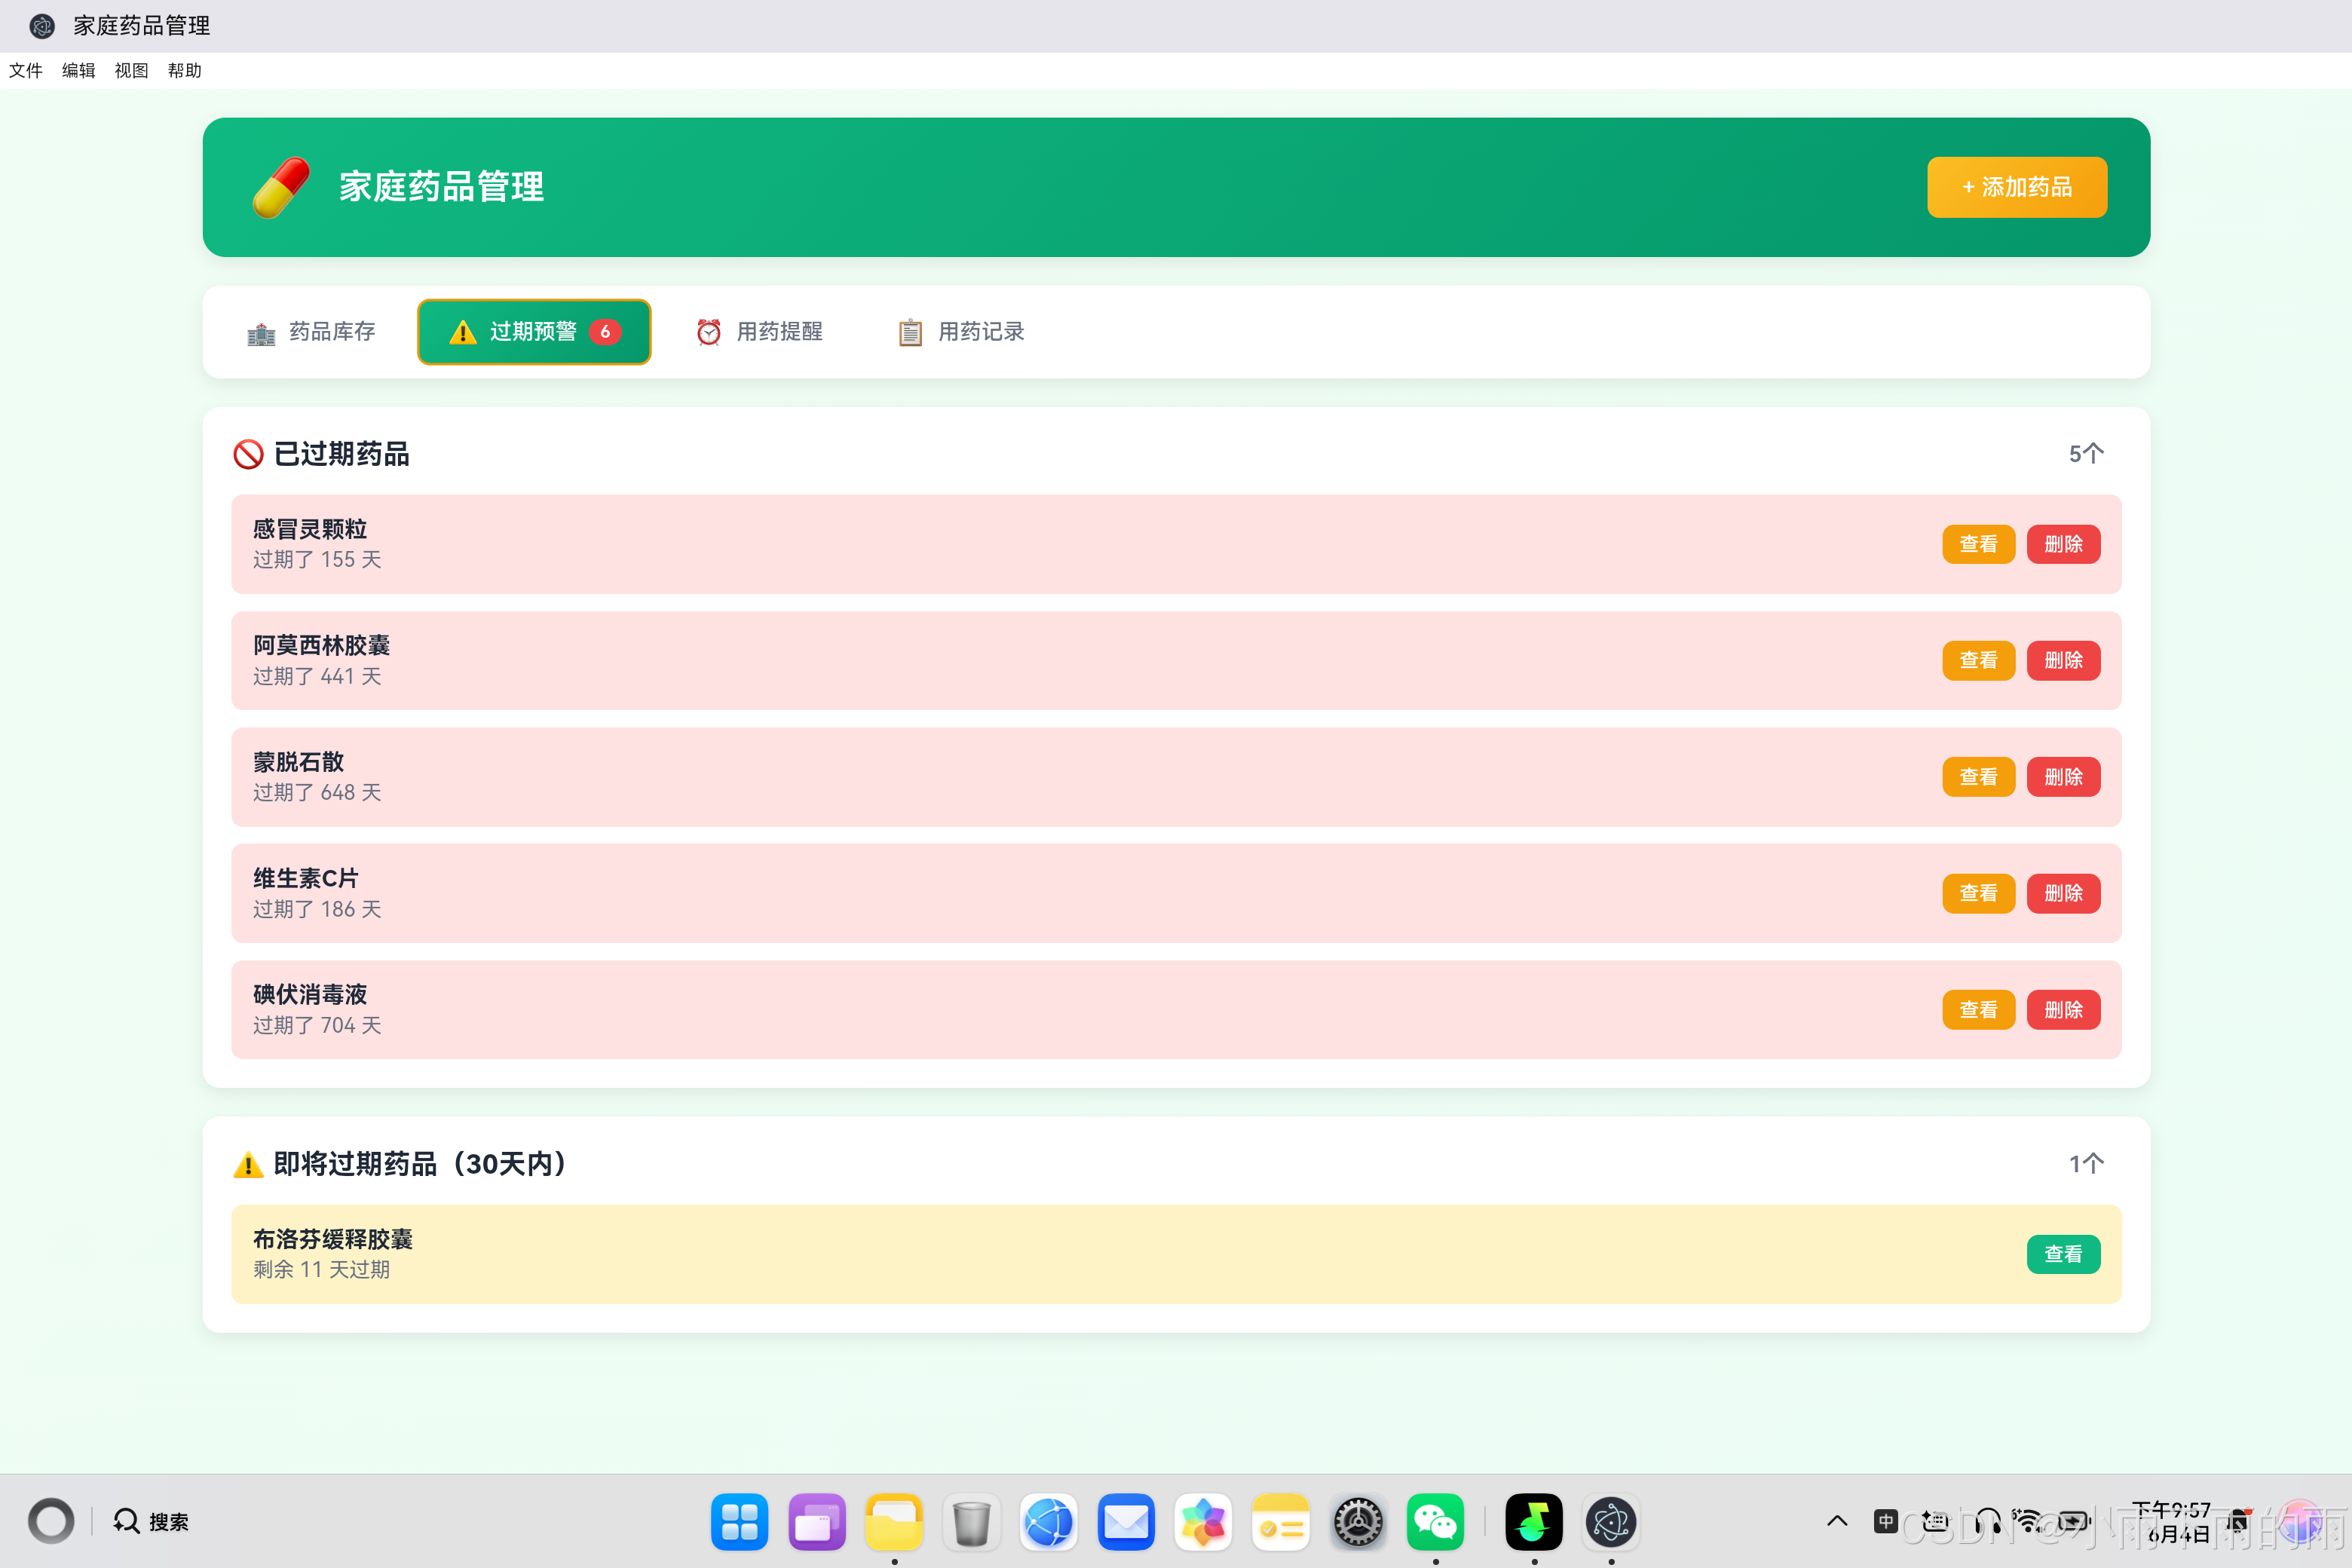Image resolution: width=2352 pixels, height=1568 pixels.
Task: Open the 编辑 menu
Action: pos(78,70)
